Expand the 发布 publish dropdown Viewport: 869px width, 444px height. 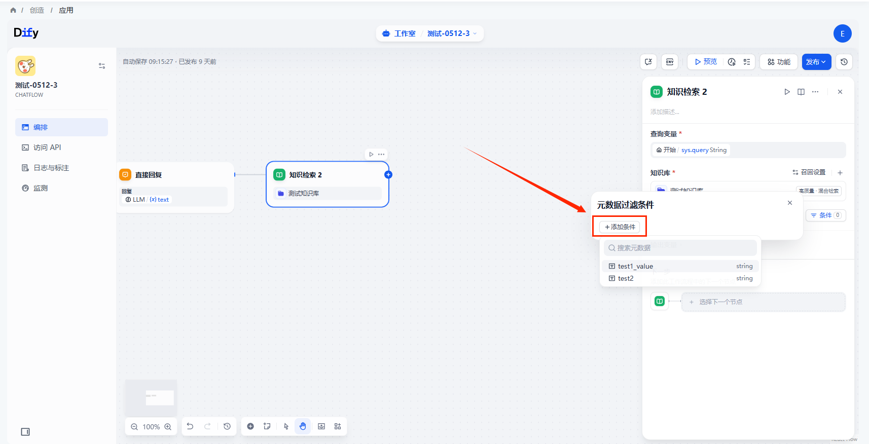(x=816, y=62)
